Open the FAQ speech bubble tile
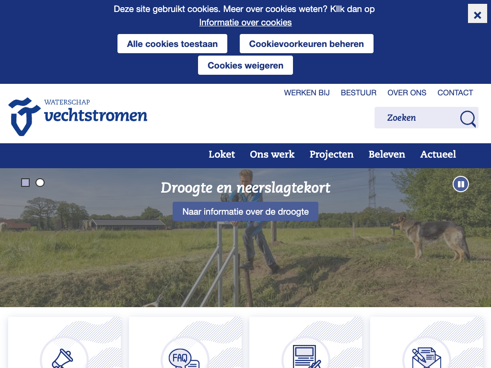Image resolution: width=491 pixels, height=368 pixels. click(x=186, y=342)
